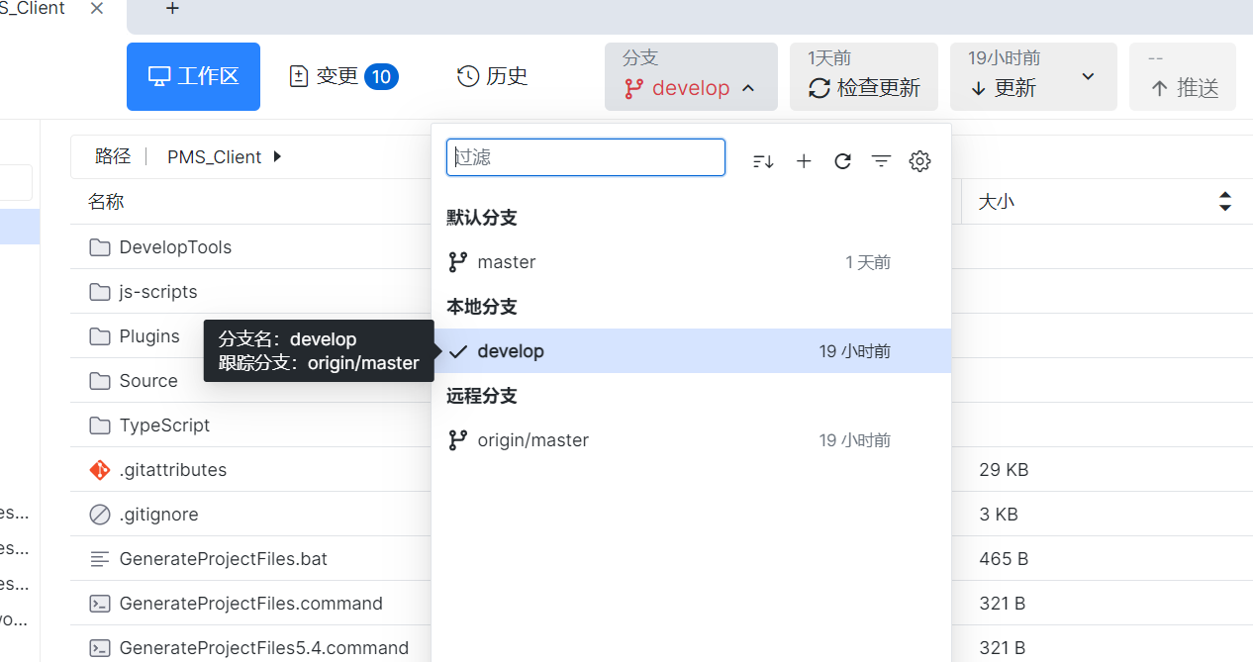
Task: Click the .gitattributes git file icon
Action: 100,470
